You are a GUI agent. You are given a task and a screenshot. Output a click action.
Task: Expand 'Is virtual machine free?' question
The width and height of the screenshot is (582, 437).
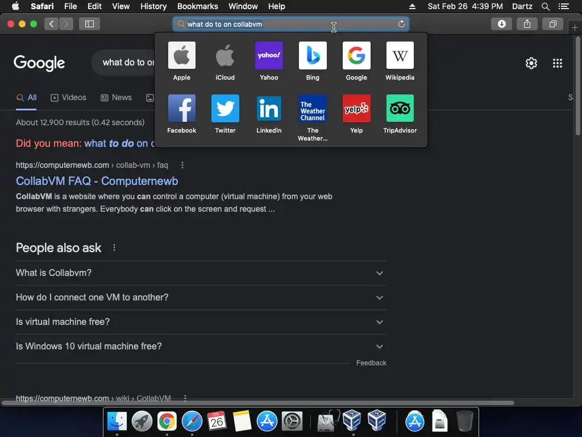(x=201, y=322)
